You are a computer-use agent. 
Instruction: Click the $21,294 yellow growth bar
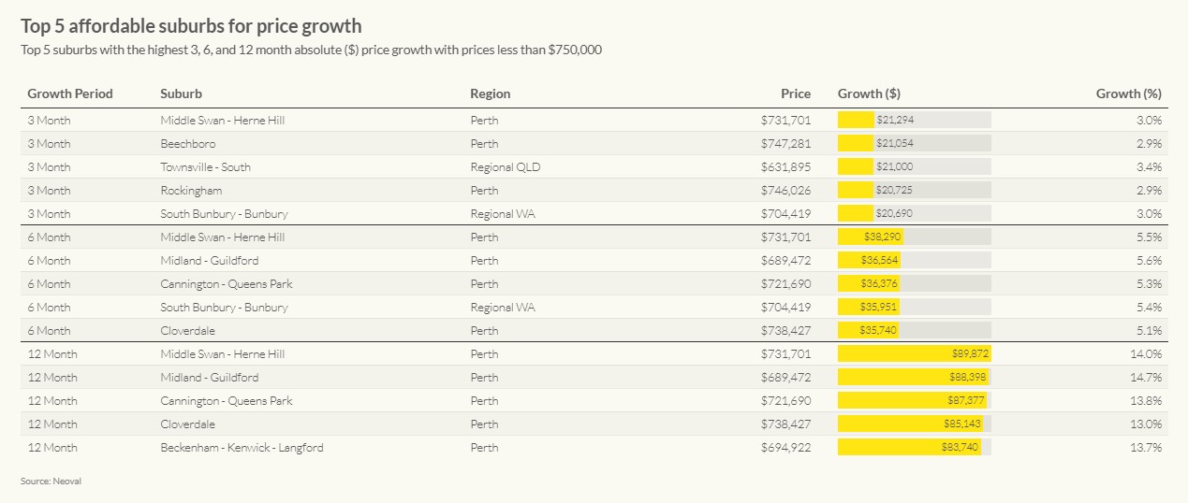(x=856, y=121)
